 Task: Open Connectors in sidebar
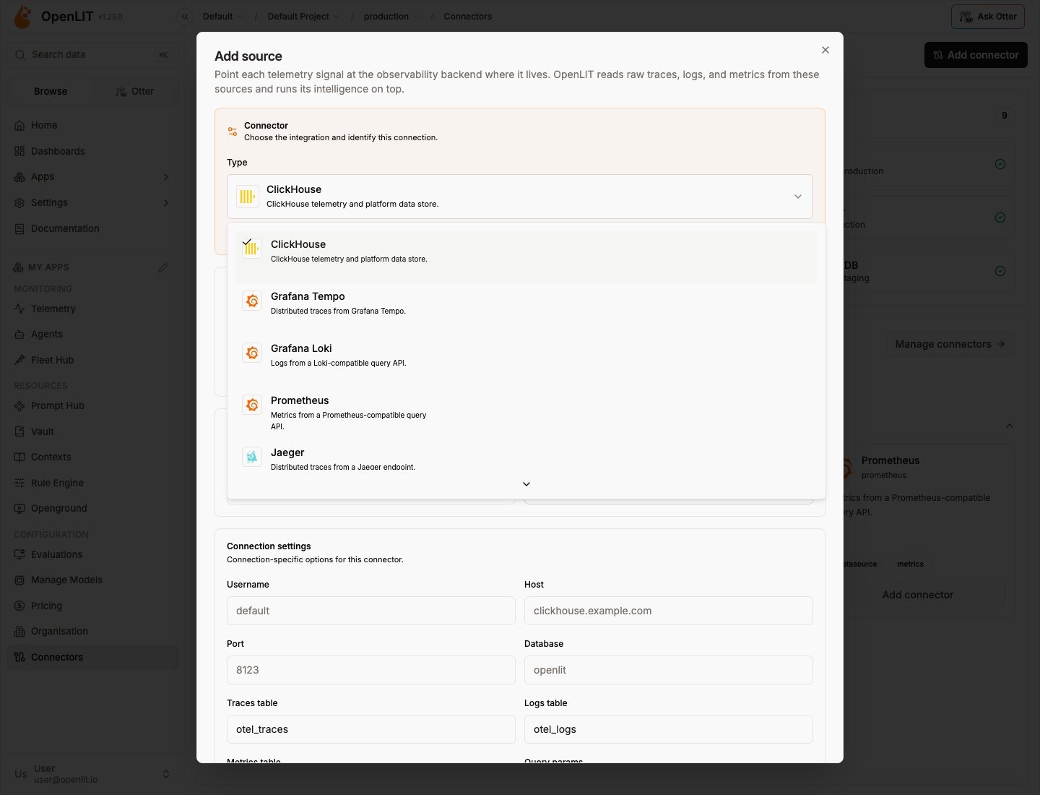pos(93,657)
